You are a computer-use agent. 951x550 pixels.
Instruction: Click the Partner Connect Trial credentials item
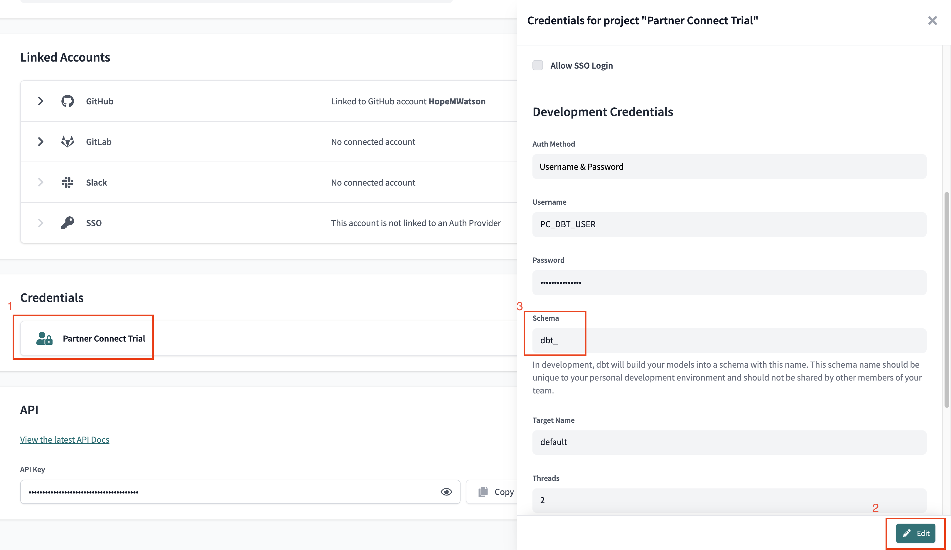tap(104, 339)
